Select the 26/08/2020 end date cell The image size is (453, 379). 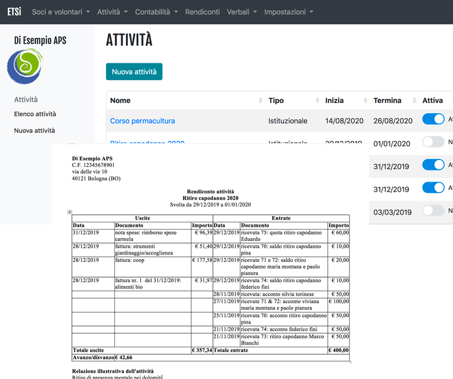click(393, 121)
